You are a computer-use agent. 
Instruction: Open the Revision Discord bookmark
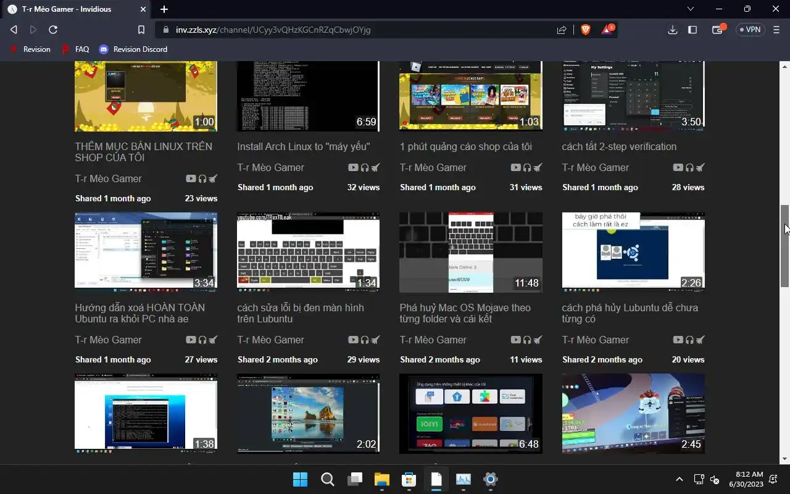coord(133,49)
